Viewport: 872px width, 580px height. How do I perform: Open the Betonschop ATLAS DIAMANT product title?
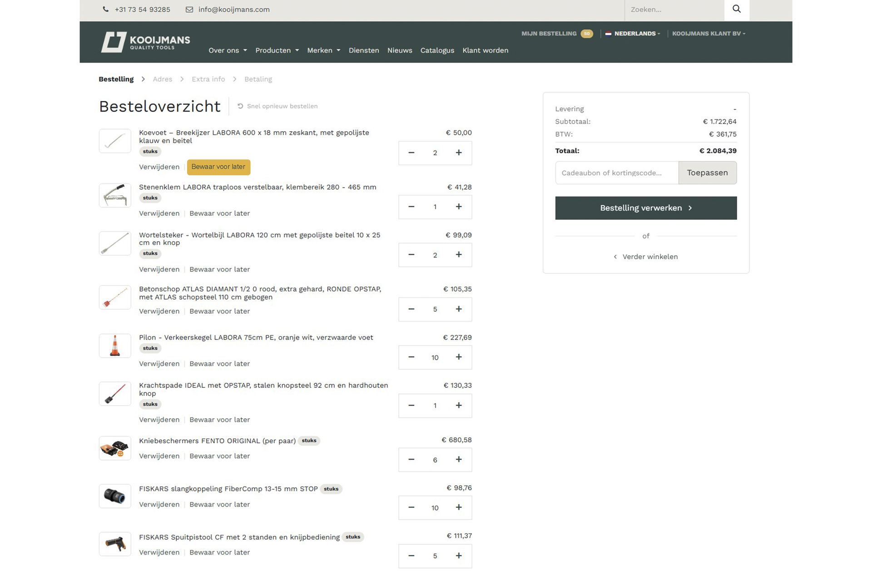pyautogui.click(x=260, y=293)
